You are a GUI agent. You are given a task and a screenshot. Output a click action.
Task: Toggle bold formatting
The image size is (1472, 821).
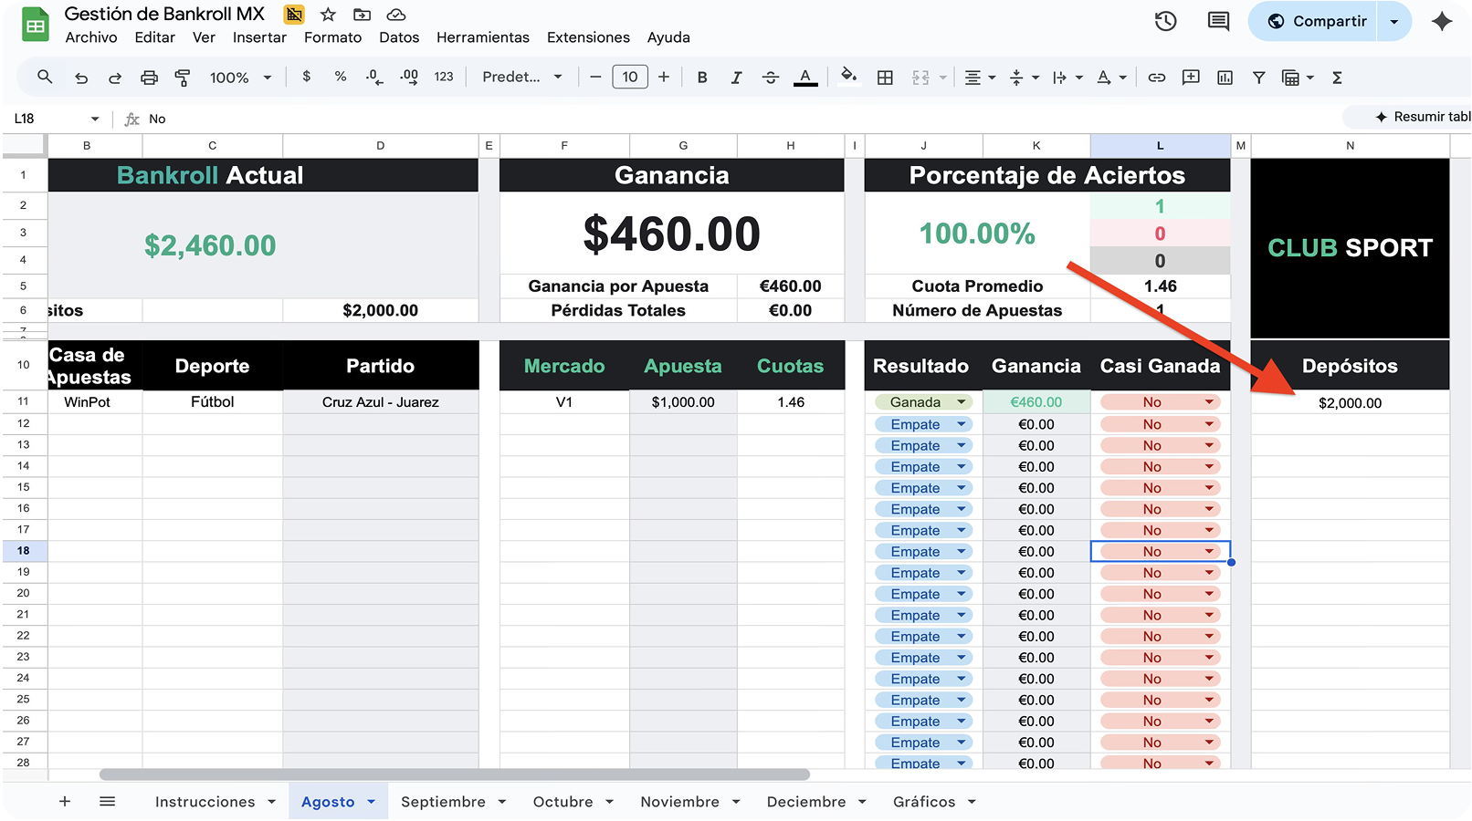click(702, 78)
